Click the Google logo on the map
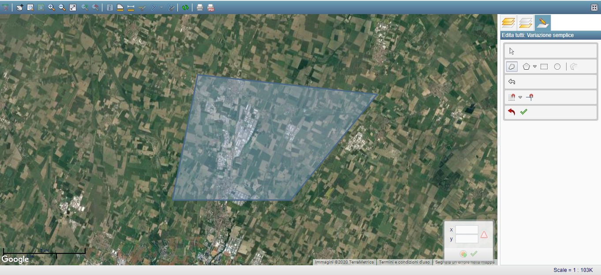This screenshot has width=601, height=275. click(x=15, y=259)
